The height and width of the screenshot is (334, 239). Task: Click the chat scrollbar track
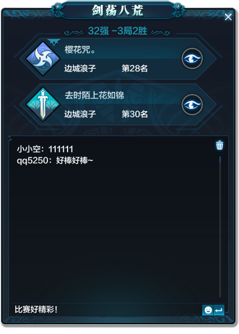[220, 227]
